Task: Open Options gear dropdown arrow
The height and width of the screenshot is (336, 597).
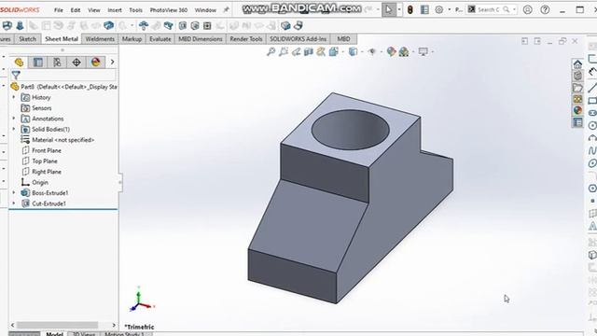Action: (450, 10)
